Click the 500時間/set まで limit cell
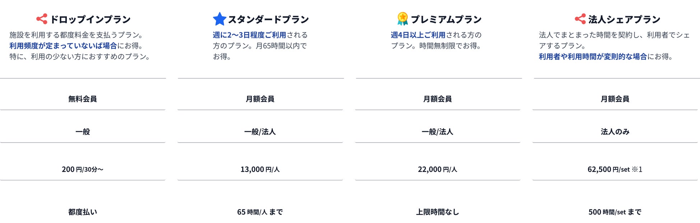The image size is (700, 223). coord(615,212)
